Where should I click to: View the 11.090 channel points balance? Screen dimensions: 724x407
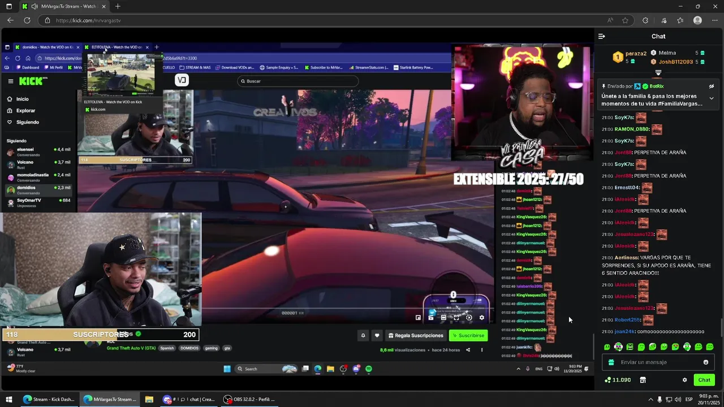pos(618,380)
